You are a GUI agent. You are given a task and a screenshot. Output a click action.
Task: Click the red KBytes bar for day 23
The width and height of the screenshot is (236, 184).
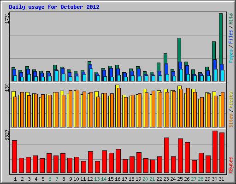166,155
